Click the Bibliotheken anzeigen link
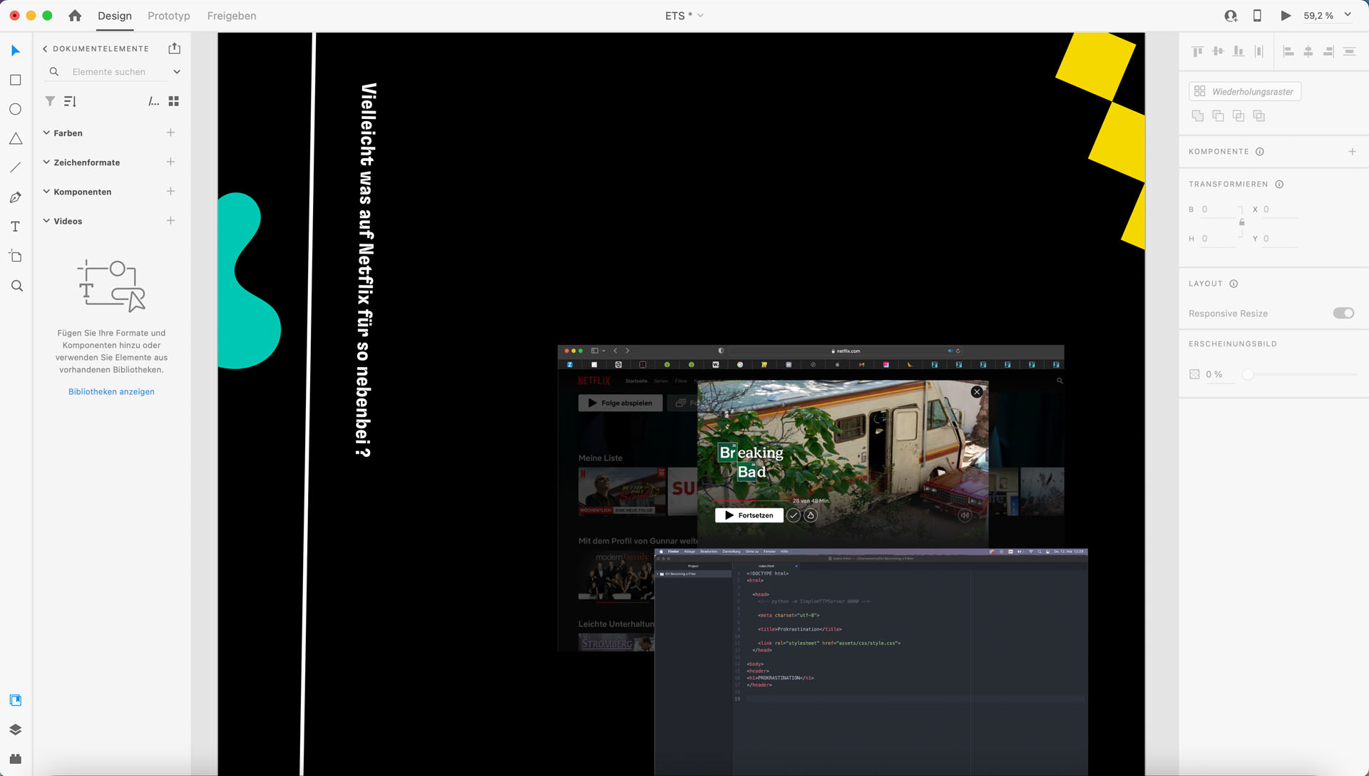This screenshot has width=1369, height=776. click(111, 392)
